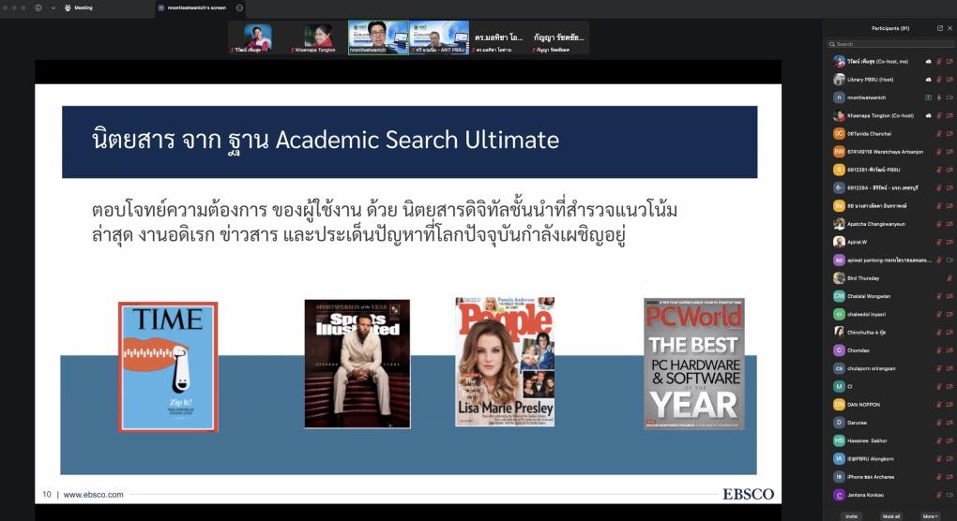
Task: Open the More dropdown in Participants panel
Action: 930,516
